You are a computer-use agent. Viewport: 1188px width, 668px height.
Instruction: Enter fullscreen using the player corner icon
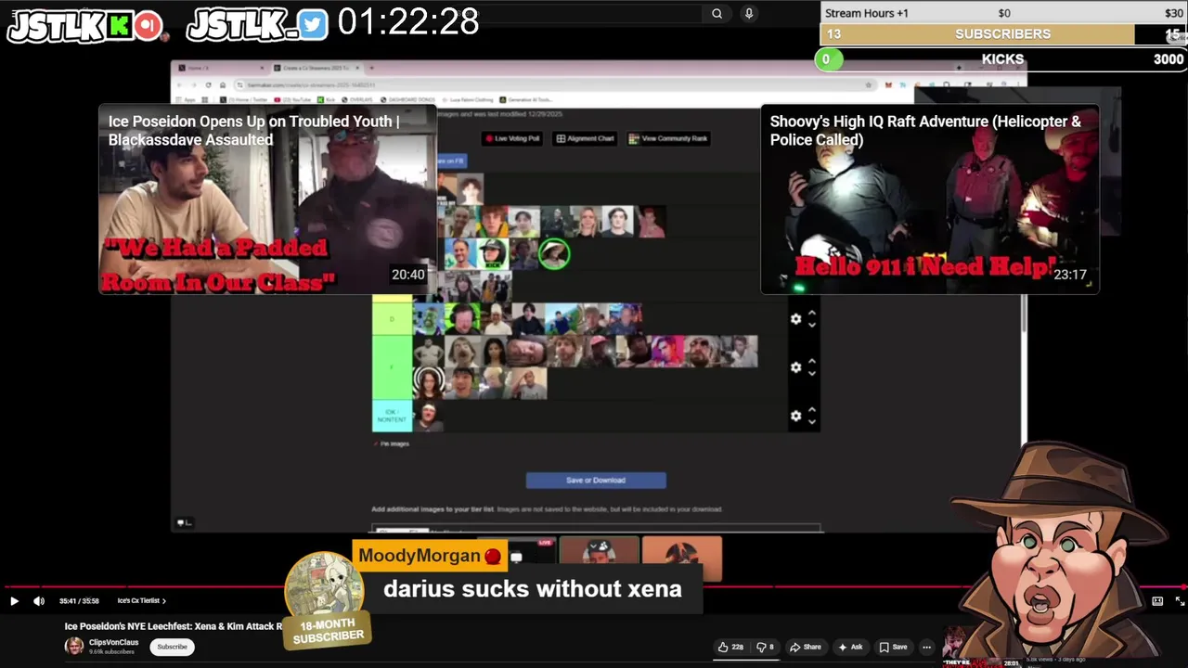click(1180, 601)
